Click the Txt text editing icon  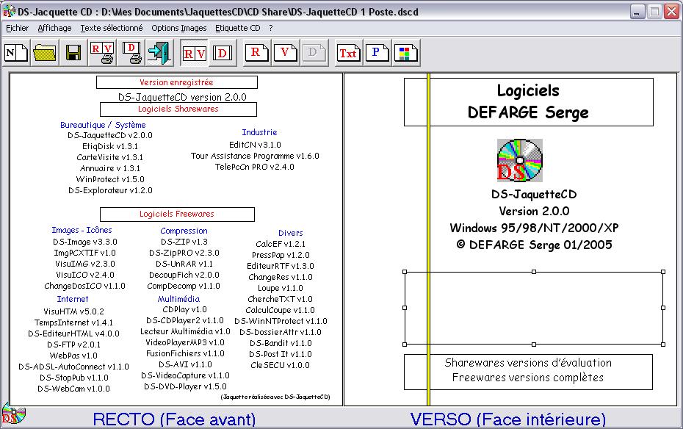coord(348,53)
